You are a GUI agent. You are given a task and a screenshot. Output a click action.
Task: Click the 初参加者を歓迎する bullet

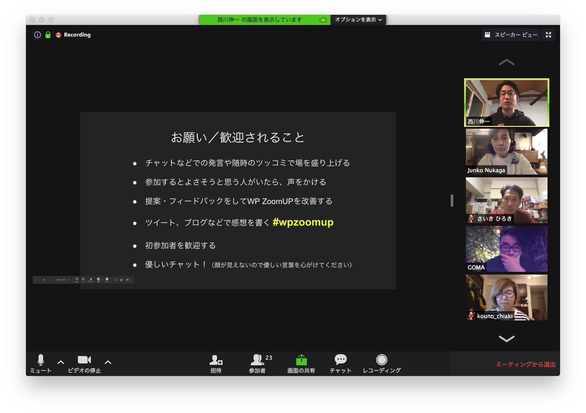click(x=180, y=245)
